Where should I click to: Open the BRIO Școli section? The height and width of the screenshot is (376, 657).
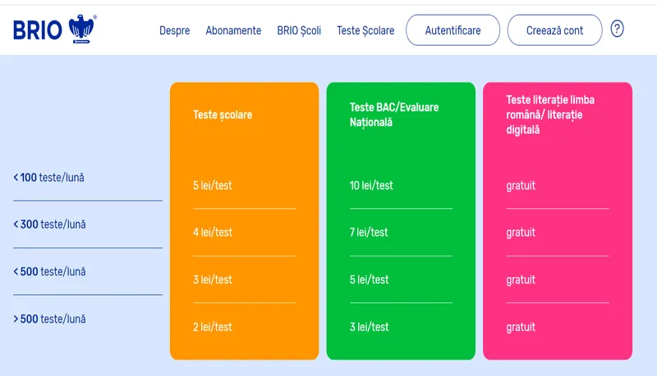click(299, 30)
